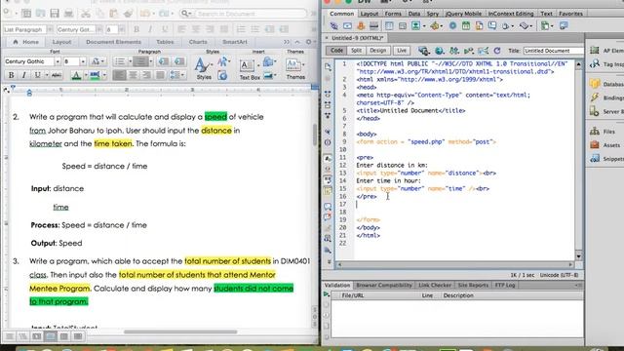Open the Tables tab in Word ribbon
Viewport: 624px width, 351px height.
pyautogui.click(x=165, y=42)
